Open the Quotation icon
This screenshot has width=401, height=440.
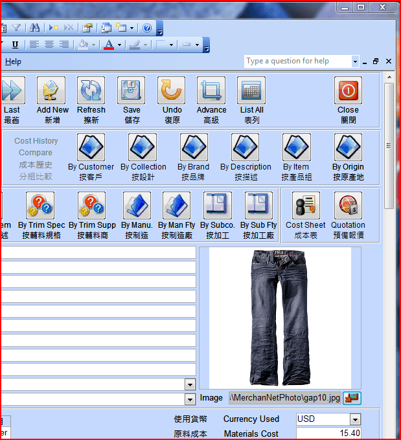pyautogui.click(x=348, y=206)
